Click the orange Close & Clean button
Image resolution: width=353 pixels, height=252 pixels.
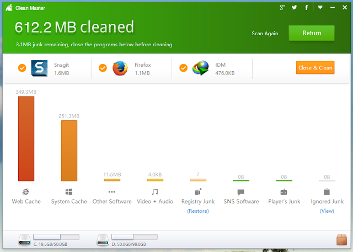(x=315, y=67)
